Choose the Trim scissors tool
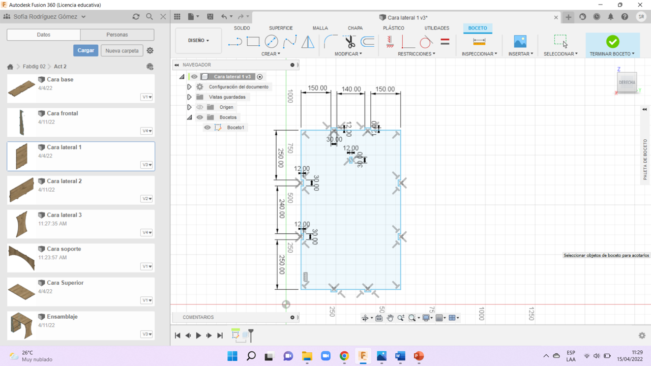Screen dimensions: 651x366 coord(349,42)
